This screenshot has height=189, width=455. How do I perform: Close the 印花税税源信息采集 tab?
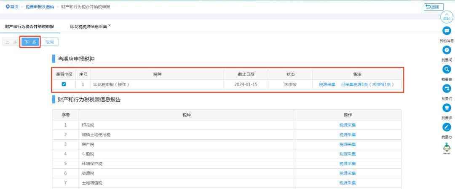click(x=110, y=25)
